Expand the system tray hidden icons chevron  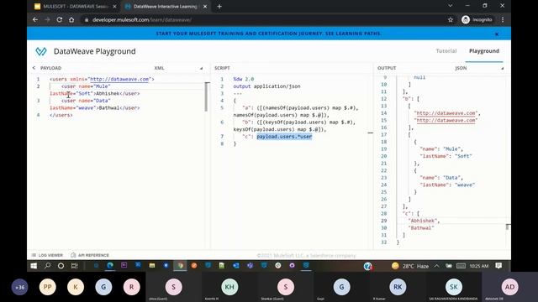pos(436,266)
